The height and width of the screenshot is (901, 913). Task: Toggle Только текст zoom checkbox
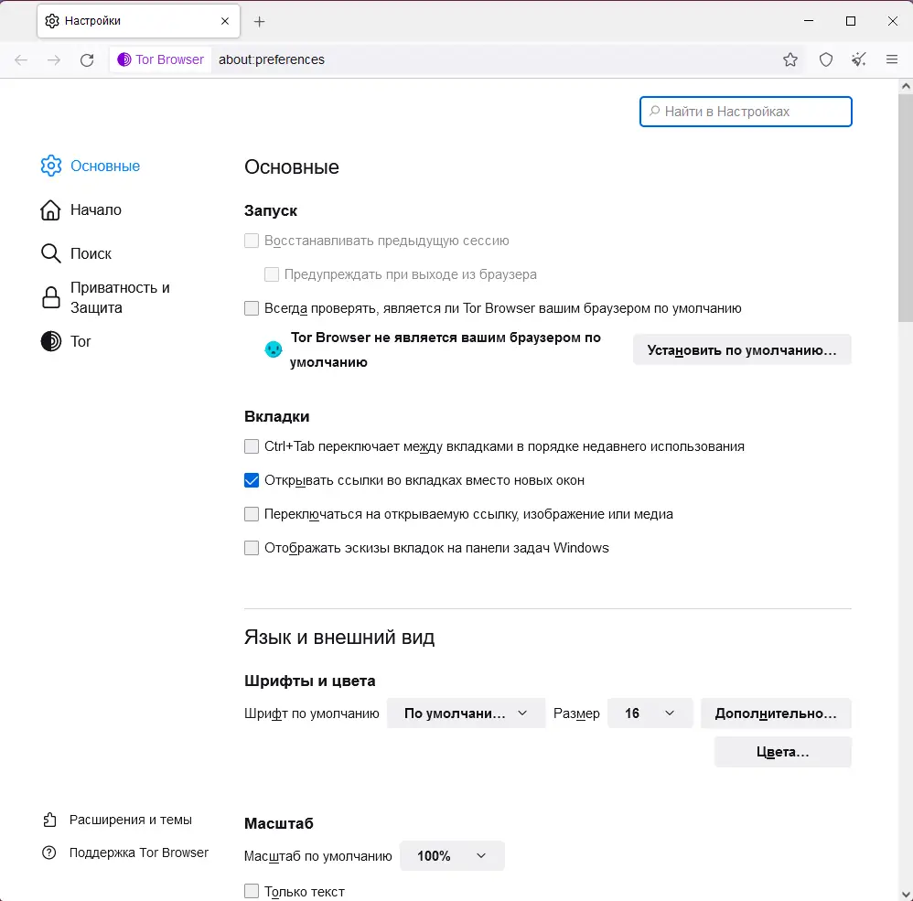pyautogui.click(x=252, y=892)
